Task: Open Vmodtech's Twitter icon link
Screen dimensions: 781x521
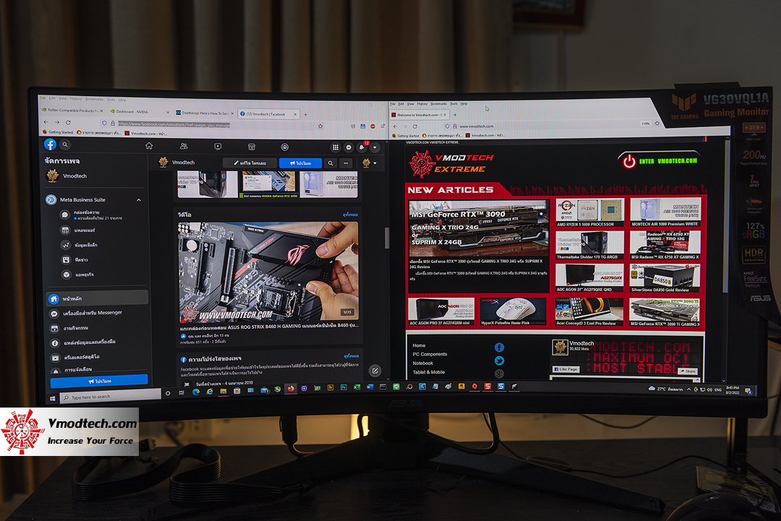Action: click(499, 361)
